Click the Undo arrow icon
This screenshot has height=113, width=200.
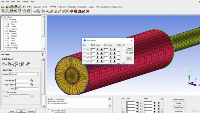coord(24,7)
